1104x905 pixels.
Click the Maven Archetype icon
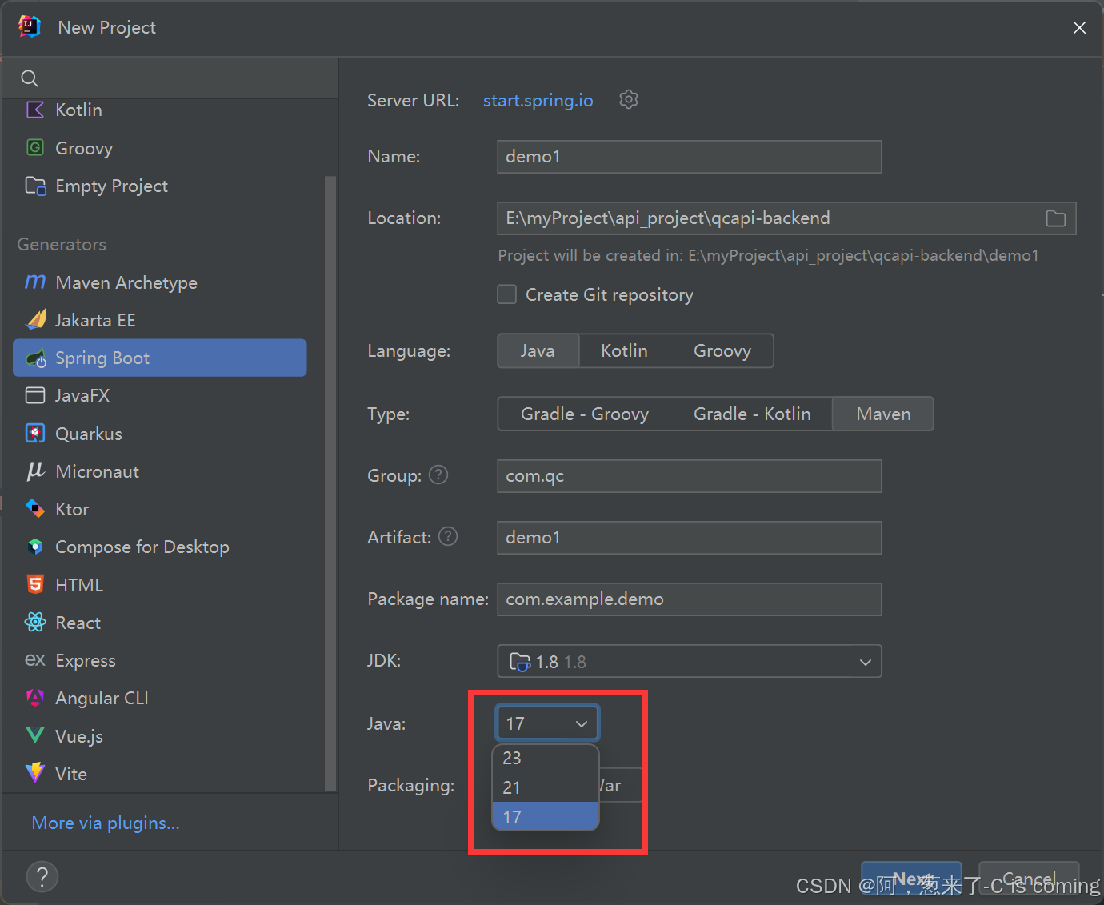35,282
